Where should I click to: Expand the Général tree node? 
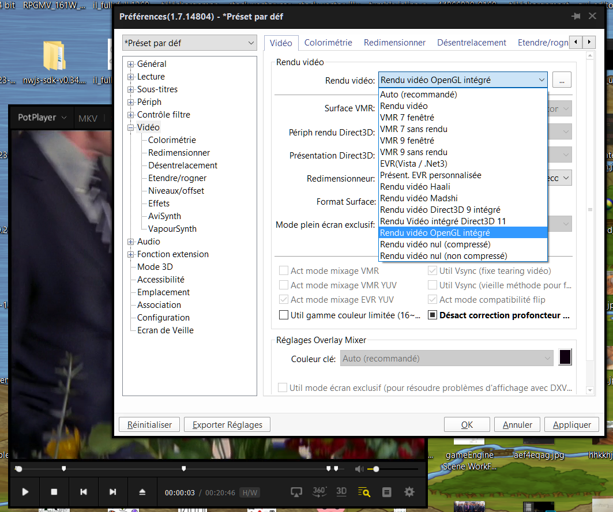[130, 64]
